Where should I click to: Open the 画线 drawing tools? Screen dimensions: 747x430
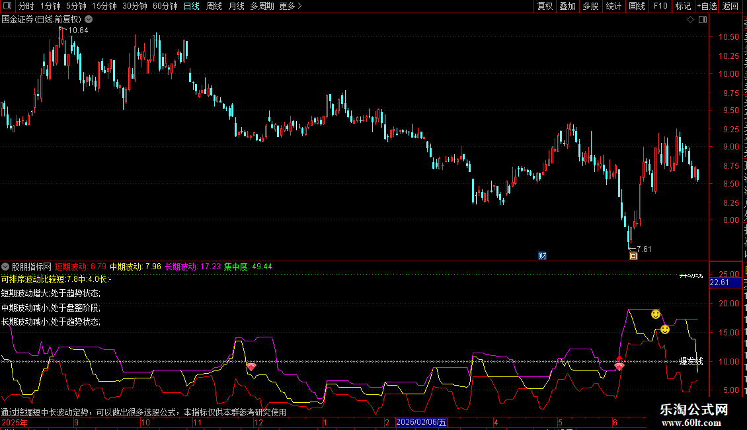(637, 6)
